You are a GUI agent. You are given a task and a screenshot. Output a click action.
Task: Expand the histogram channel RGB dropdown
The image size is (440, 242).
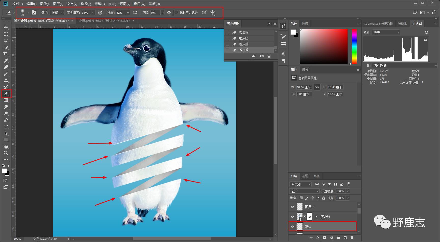[386, 32]
